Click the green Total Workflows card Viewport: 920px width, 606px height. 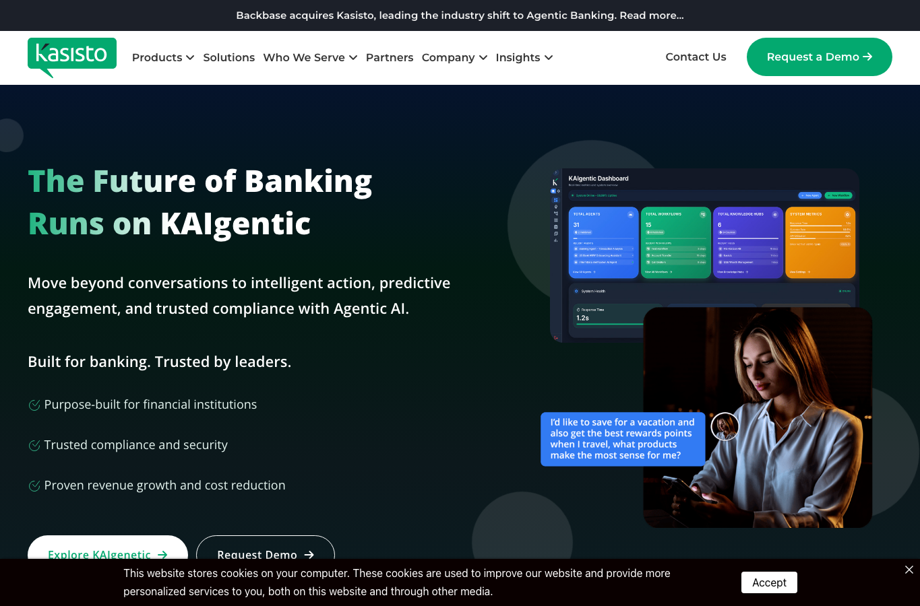click(x=676, y=242)
